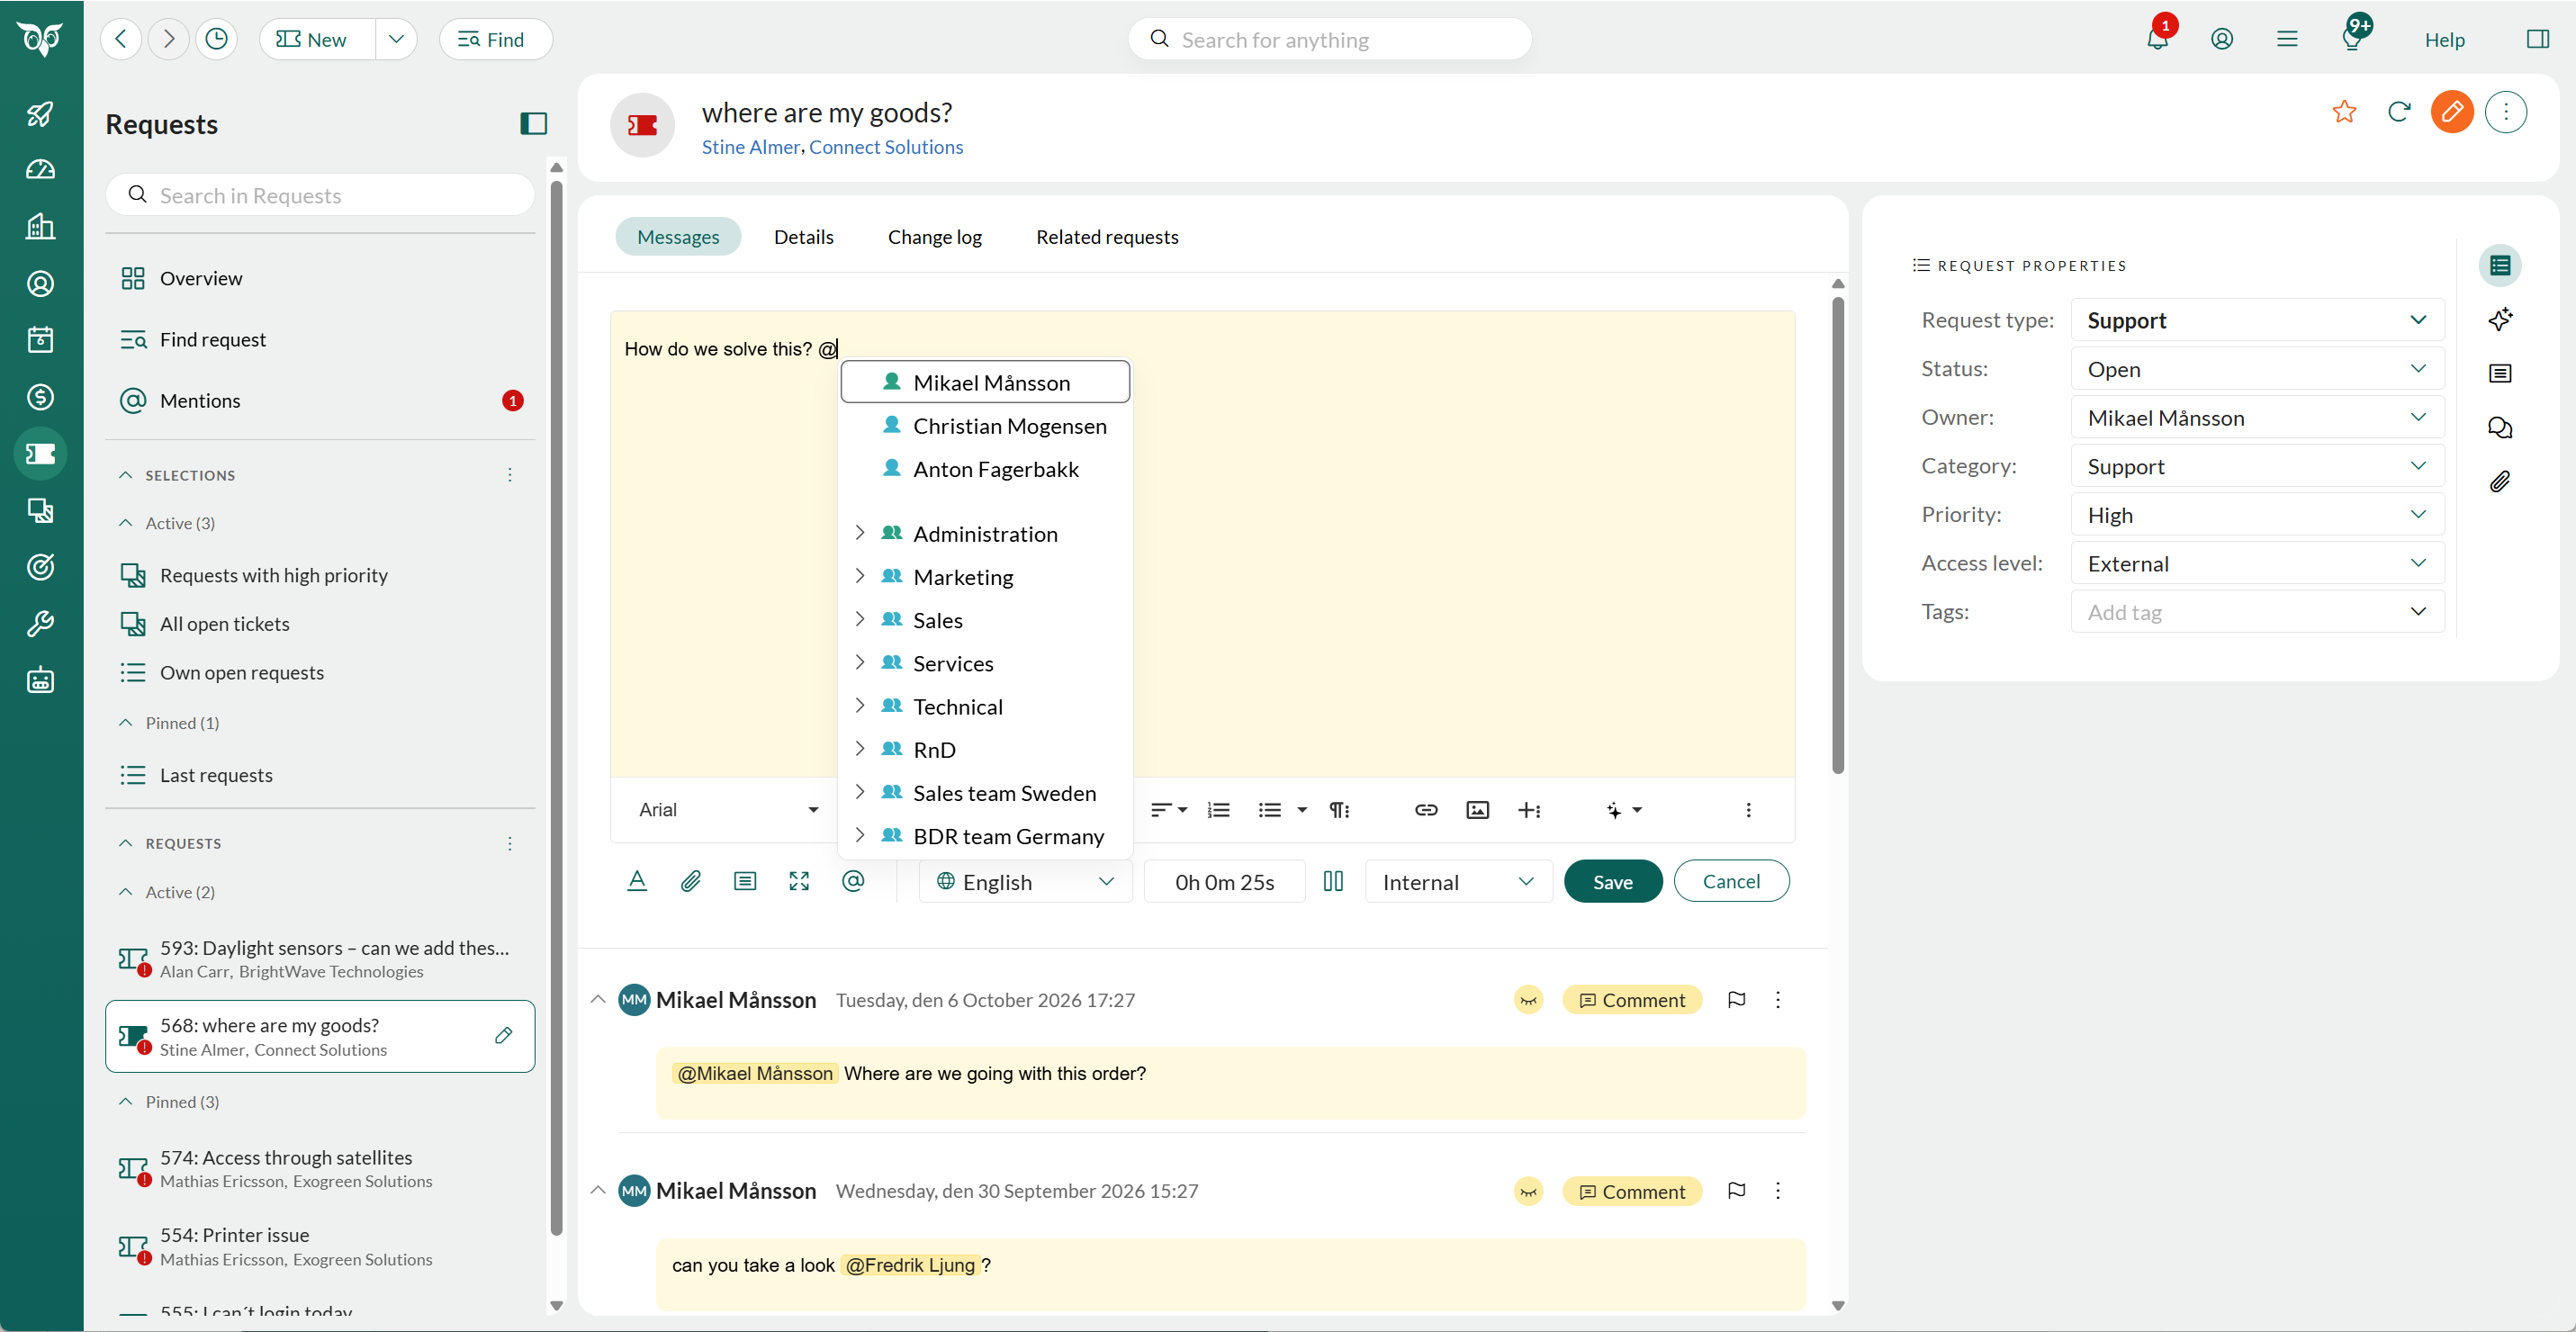Screen dimensions: 2576x1332
Task: Open the Priority dropdown
Action: point(2257,515)
